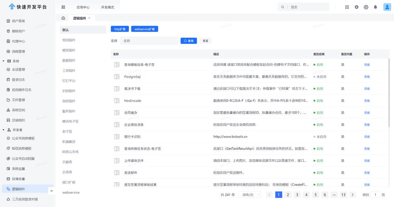Click the 企业微信消息 row name
Viewport: 394px width, 207px height.
[x=134, y=125]
